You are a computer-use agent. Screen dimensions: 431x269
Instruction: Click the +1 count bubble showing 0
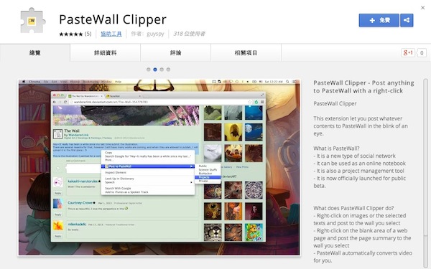pos(422,52)
